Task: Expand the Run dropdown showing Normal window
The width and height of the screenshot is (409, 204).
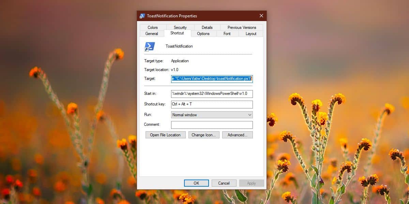Action: (212, 115)
